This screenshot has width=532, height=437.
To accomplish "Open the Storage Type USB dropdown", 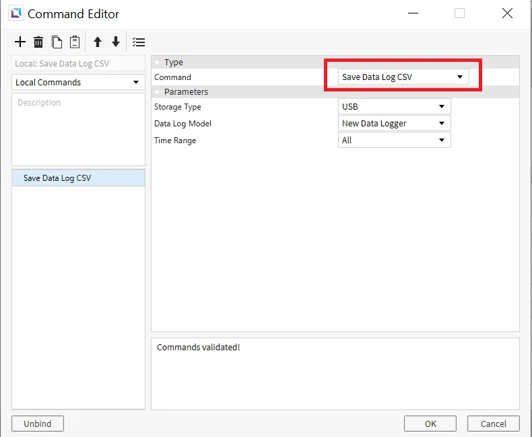I will pos(394,106).
